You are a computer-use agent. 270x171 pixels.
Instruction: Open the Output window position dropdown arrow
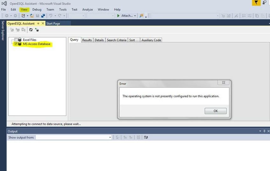[x=260, y=131]
